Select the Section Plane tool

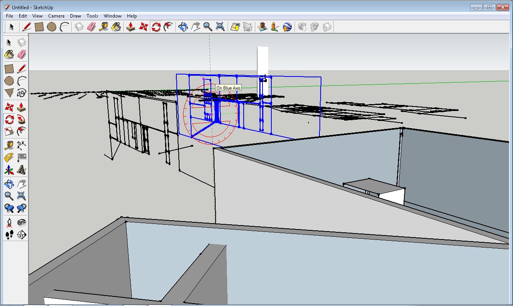pyautogui.click(x=22, y=235)
